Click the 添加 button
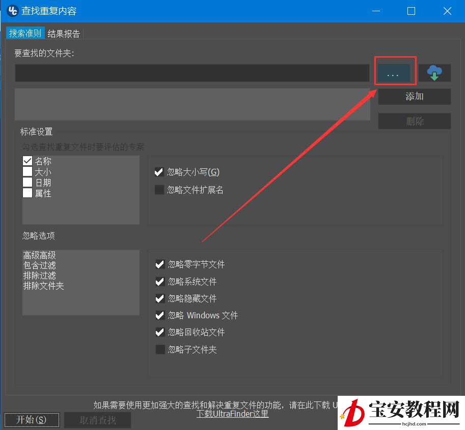465x430 pixels. pyautogui.click(x=414, y=96)
